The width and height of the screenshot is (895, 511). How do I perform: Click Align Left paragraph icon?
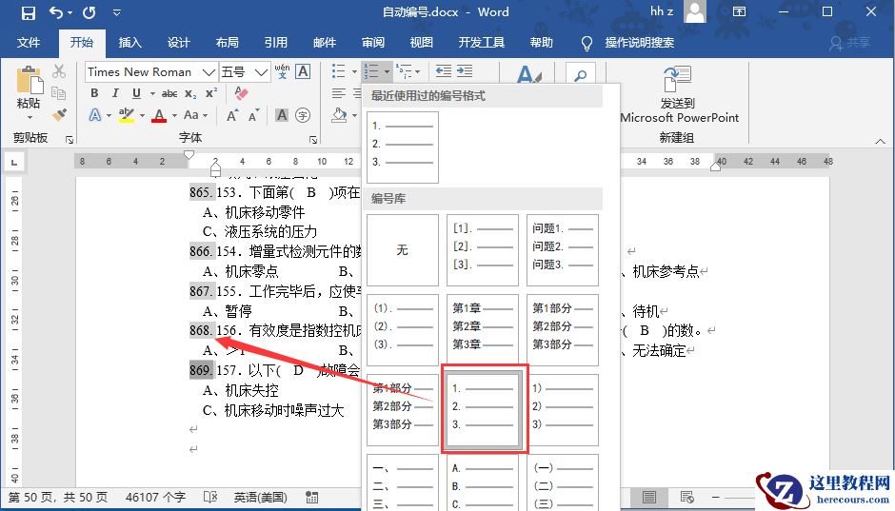(338, 93)
